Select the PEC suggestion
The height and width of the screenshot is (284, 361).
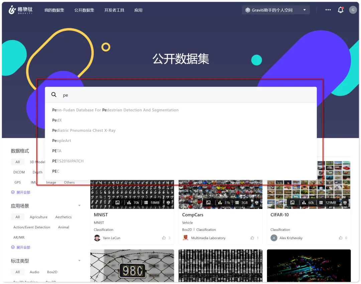point(181,171)
